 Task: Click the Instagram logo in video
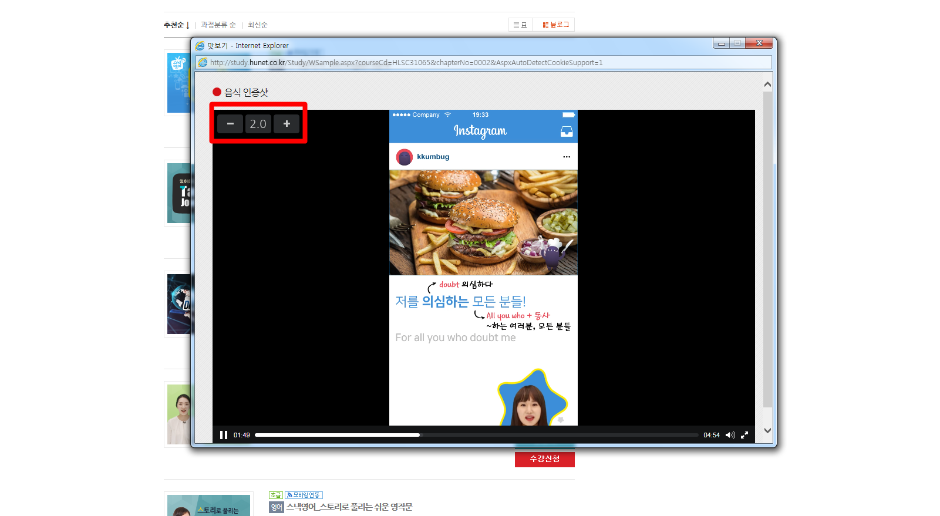(480, 131)
